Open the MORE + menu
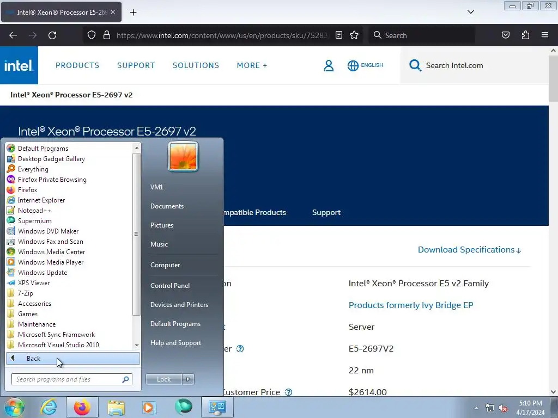 click(x=252, y=65)
